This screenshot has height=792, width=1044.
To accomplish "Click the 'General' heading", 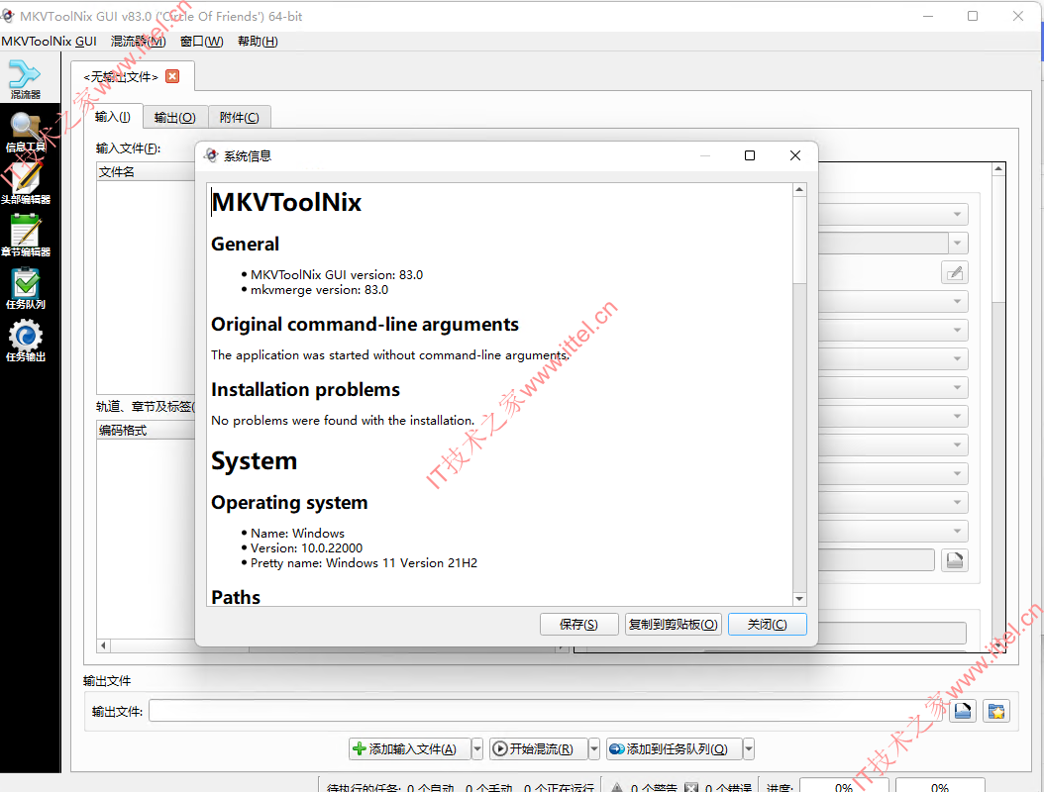I will pyautogui.click(x=245, y=245).
